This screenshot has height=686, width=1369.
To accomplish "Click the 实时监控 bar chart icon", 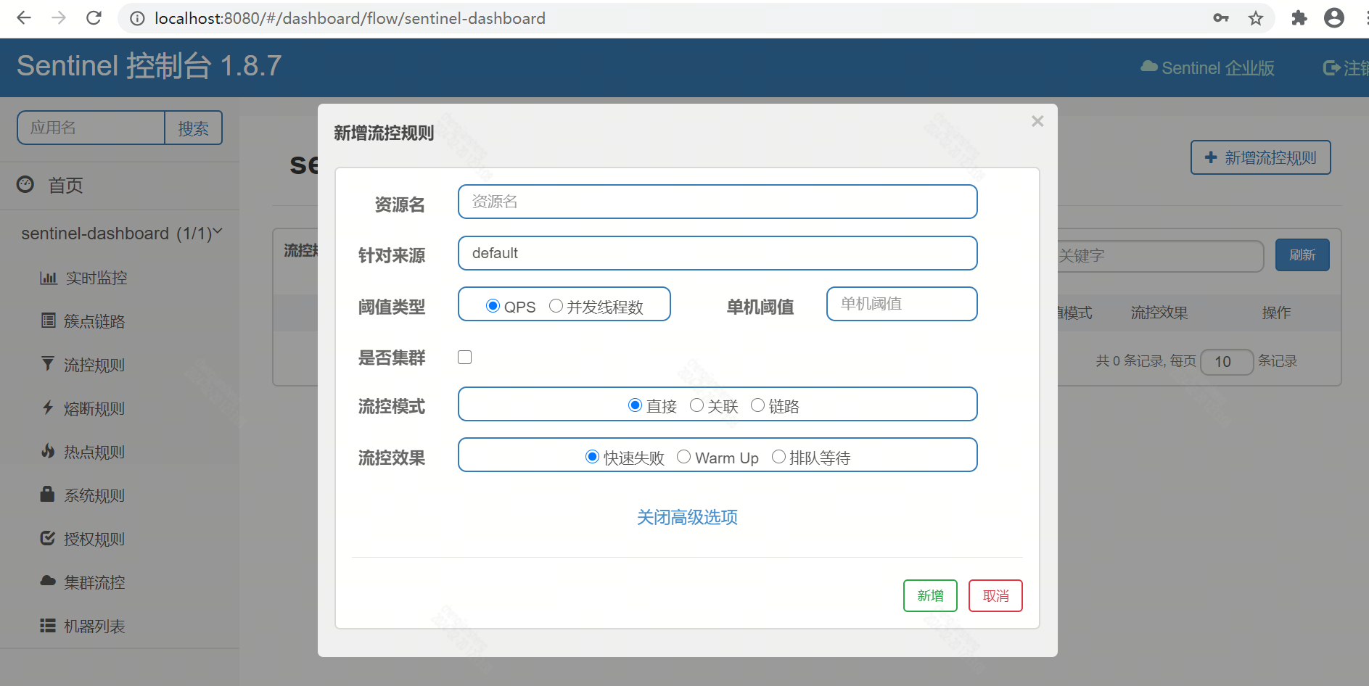I will pos(48,278).
